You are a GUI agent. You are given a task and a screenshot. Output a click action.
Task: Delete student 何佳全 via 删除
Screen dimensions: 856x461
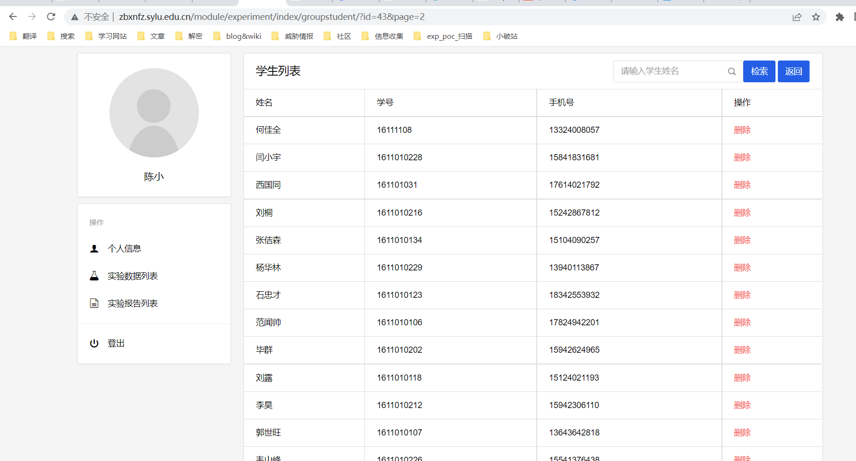tap(742, 130)
